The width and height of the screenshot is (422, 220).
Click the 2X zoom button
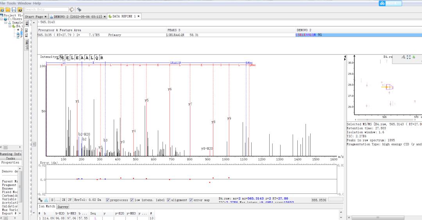click(x=64, y=200)
